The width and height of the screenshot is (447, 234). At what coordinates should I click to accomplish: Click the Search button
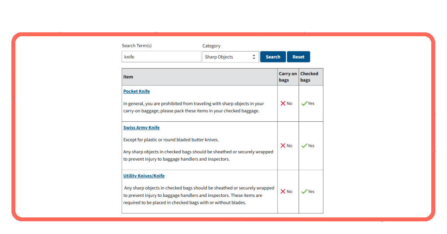coord(273,57)
